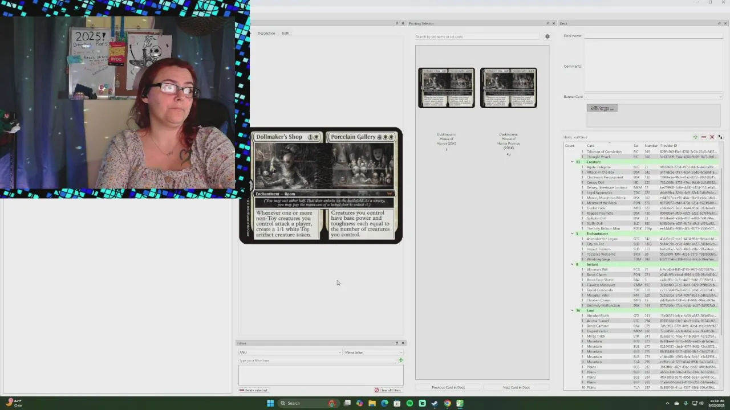This screenshot has width=730, height=410.
Task: Click the Type your filter here field
Action: [317, 360]
